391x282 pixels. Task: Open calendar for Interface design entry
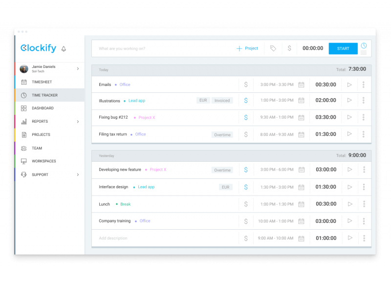click(301, 187)
